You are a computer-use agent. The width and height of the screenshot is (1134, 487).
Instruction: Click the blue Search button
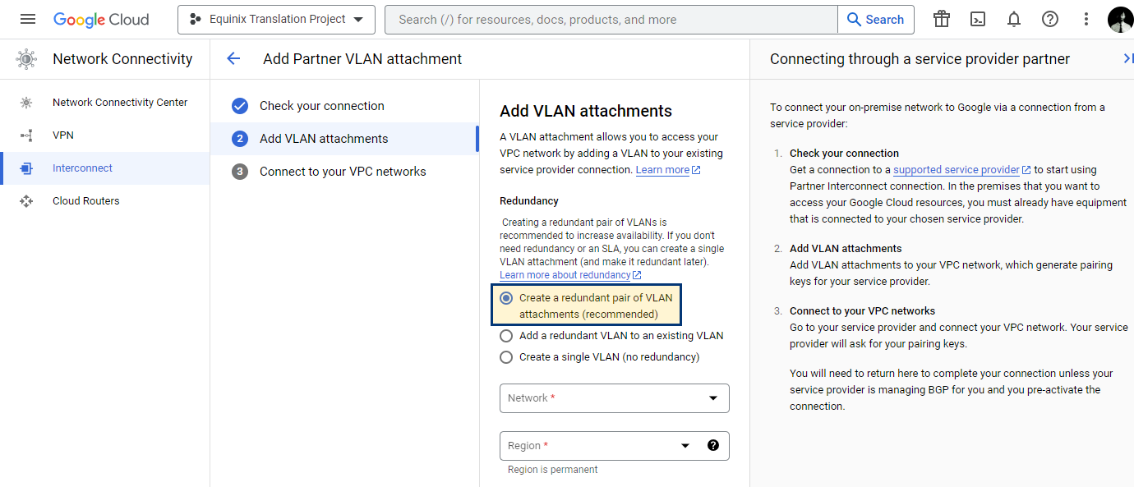pos(876,20)
